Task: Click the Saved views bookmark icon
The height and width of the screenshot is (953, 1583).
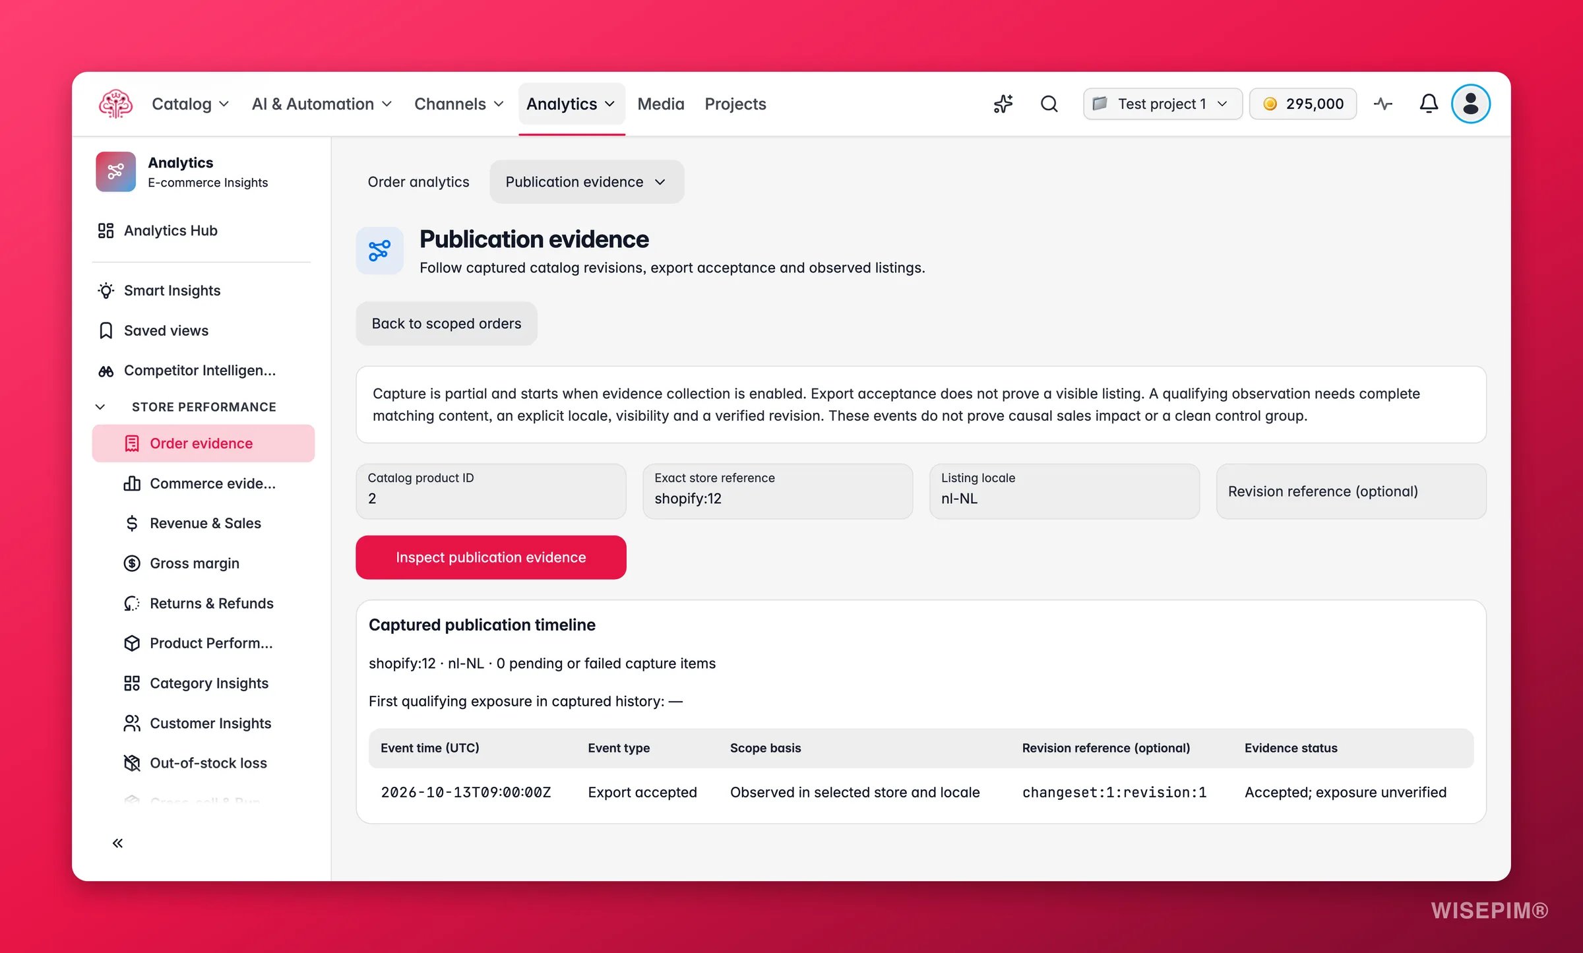Action: tap(106, 330)
